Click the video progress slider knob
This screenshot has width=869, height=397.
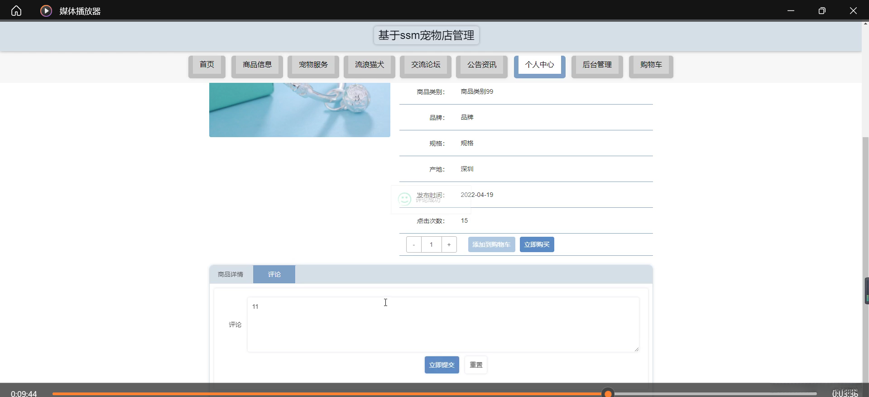click(x=608, y=393)
